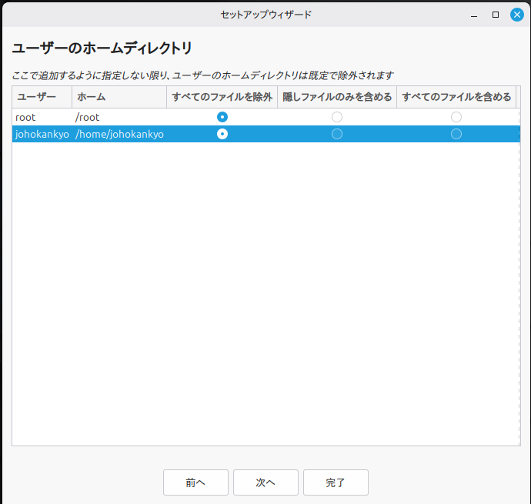
Task: Click the すべてのファイルを除外 column header
Action: [x=222, y=97]
